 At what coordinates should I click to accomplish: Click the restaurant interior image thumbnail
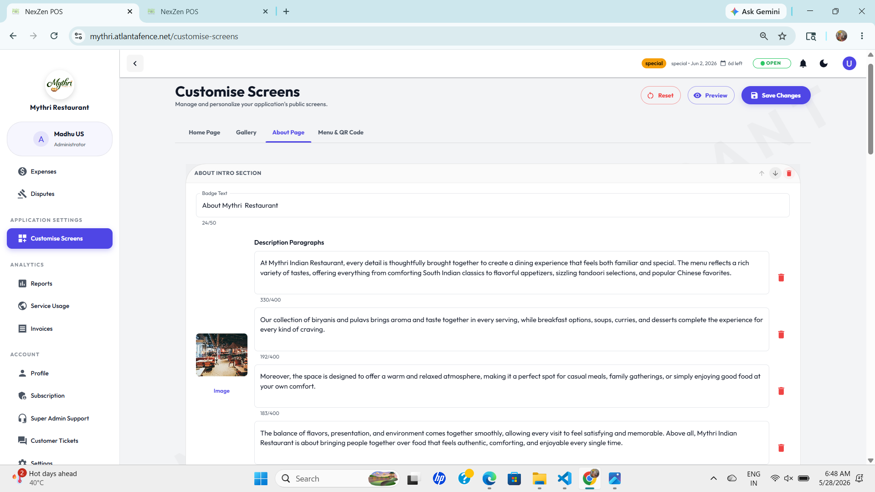[221, 355]
